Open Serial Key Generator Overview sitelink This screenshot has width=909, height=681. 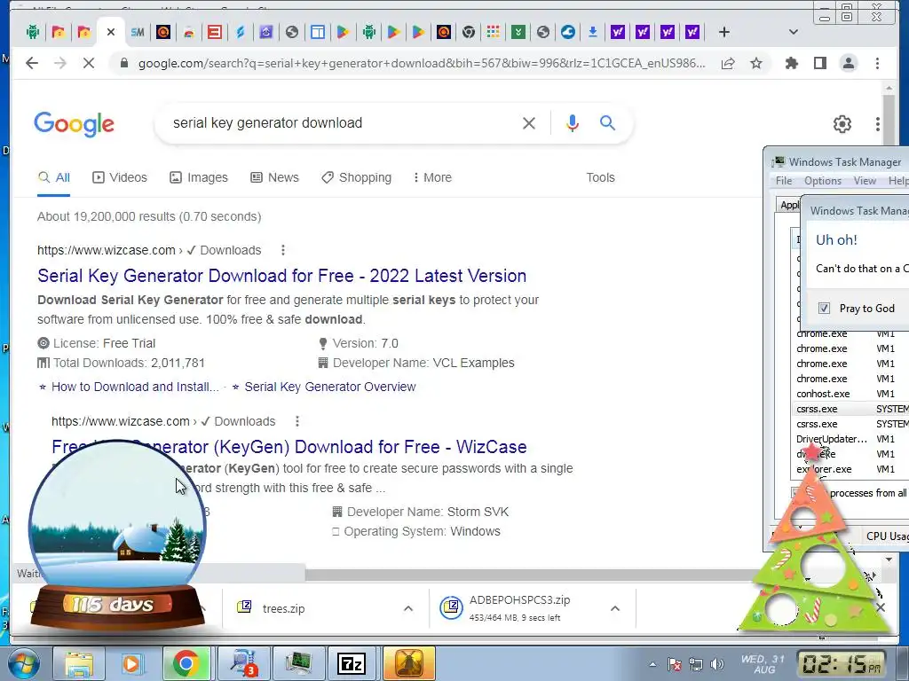pyautogui.click(x=330, y=387)
